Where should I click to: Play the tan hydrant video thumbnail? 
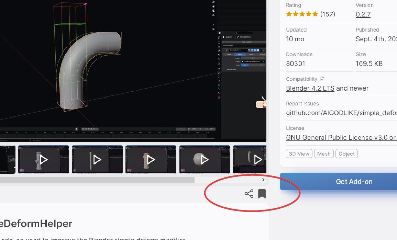click(x=151, y=159)
